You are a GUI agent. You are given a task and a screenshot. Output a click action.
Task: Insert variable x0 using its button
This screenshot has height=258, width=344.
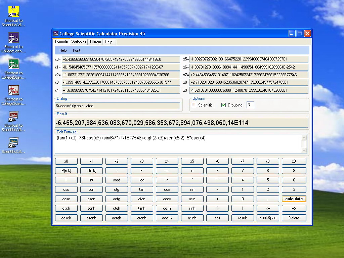[x=66, y=161]
